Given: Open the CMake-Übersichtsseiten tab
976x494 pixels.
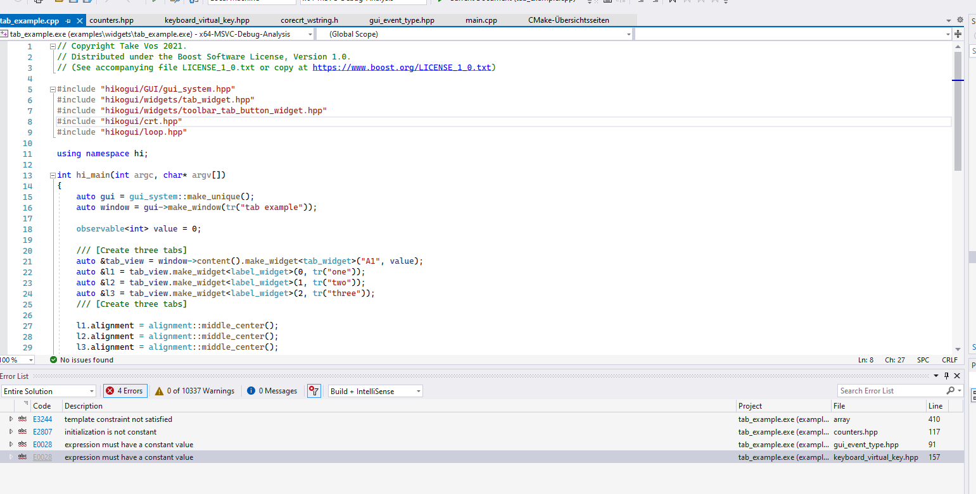Looking at the screenshot, I should coord(569,20).
